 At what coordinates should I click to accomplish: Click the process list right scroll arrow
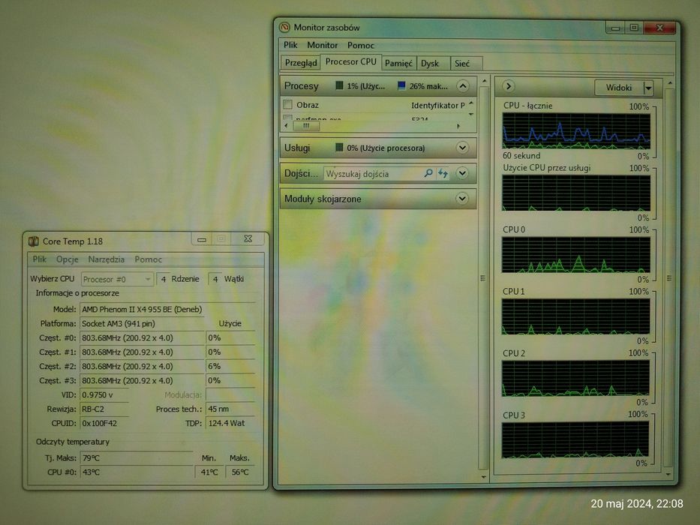click(x=458, y=126)
